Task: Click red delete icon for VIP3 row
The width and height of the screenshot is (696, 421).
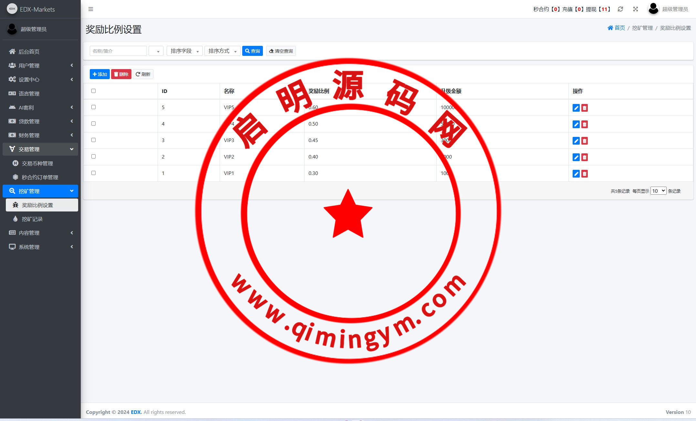Action: pyautogui.click(x=584, y=141)
